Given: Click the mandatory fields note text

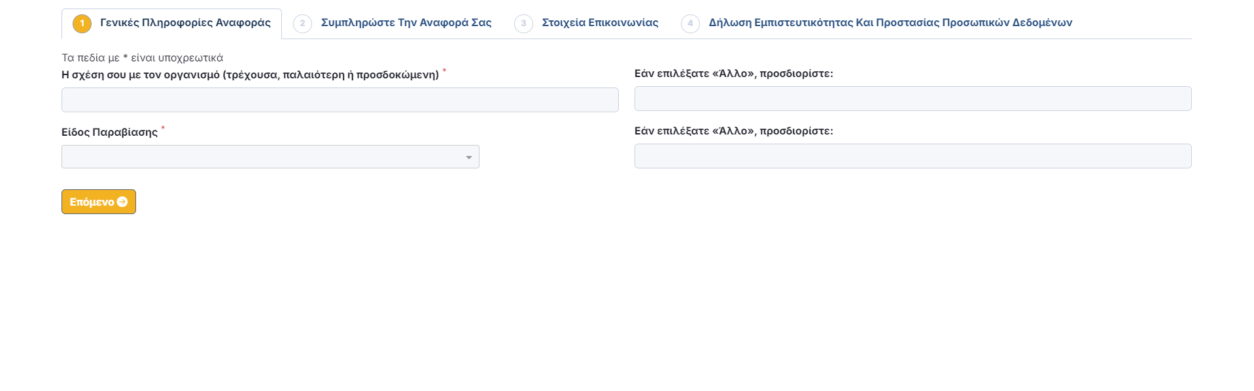Looking at the screenshot, I should click(x=142, y=58).
